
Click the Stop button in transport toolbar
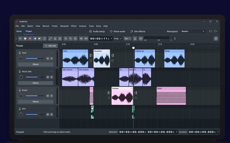coord(25,39)
